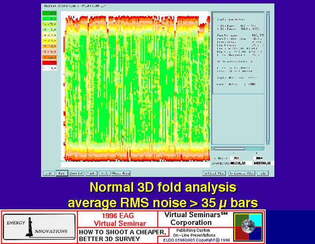Click the X co-ordinate value field
The image size is (315, 244).
(241, 163)
